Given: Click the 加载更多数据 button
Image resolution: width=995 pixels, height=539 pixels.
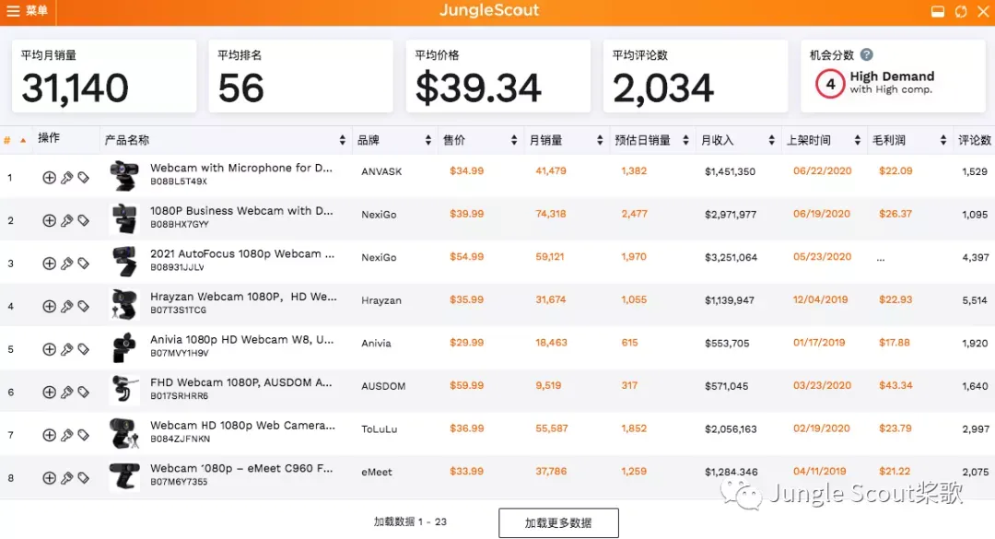Looking at the screenshot, I should (x=558, y=522).
